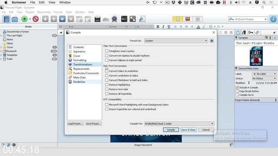Switch to Outliner view mode icon

[x=198, y=19]
